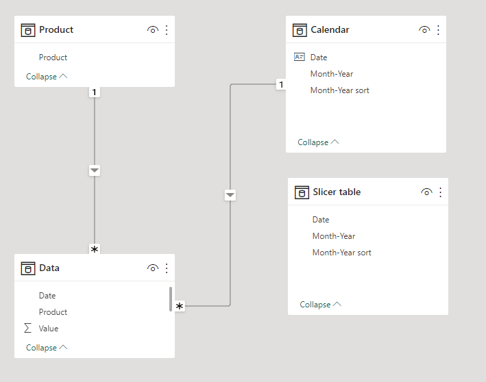Click the Product table icon
Viewport: 486px width, 382px height.
28,30
